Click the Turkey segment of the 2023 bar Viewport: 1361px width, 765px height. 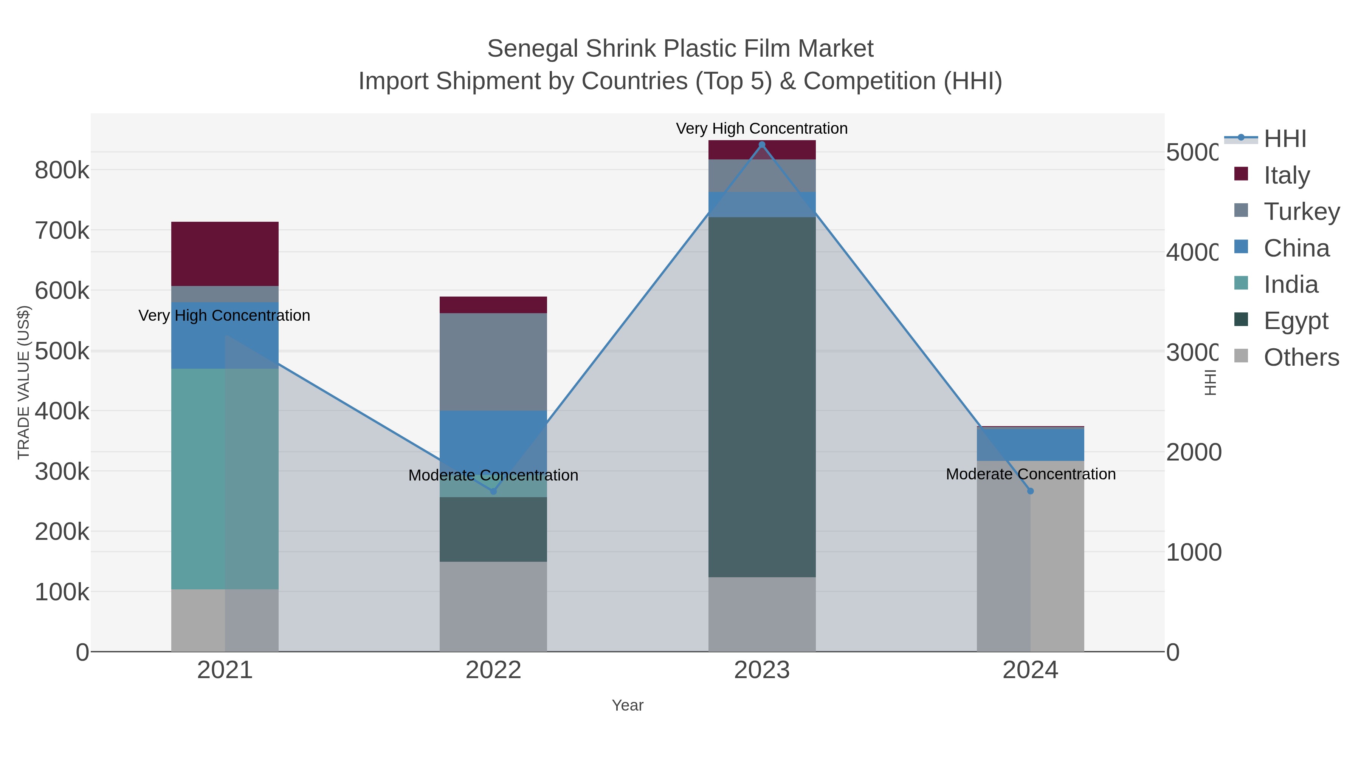point(762,176)
